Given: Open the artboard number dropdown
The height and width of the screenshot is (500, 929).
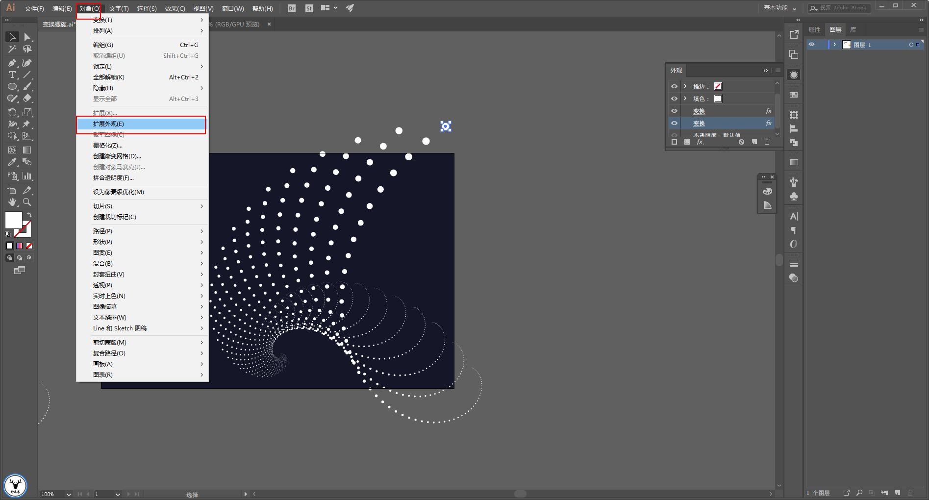Looking at the screenshot, I should tap(118, 494).
